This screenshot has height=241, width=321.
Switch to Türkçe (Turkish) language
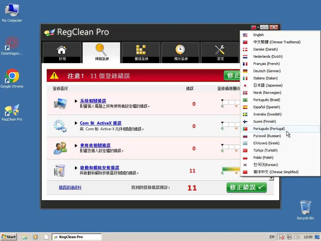(280, 150)
